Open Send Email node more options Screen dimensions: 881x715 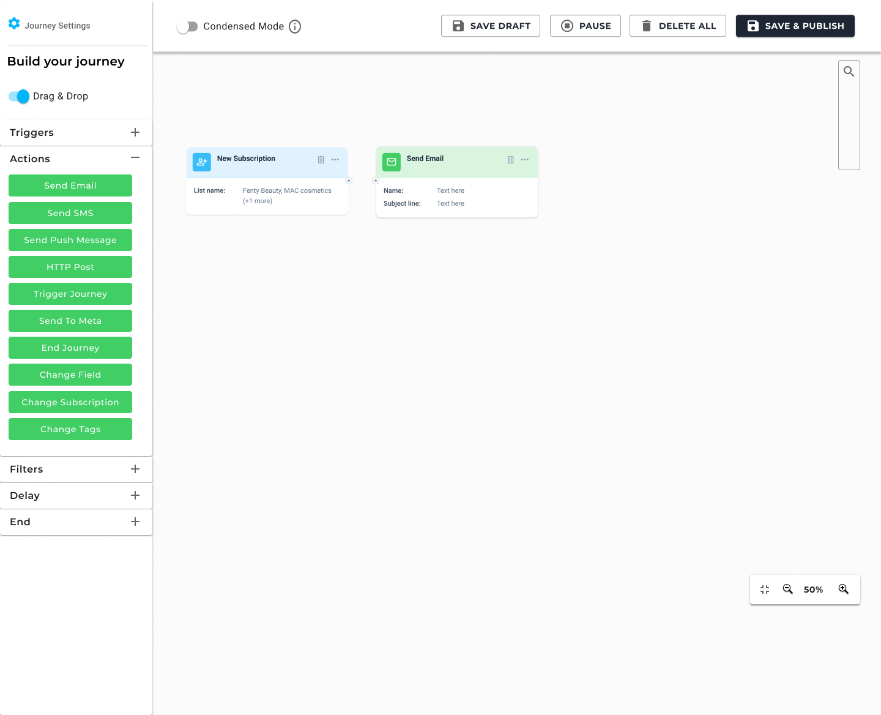525,159
